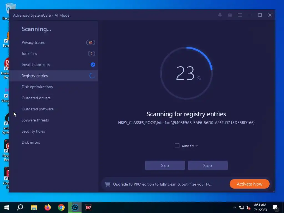Click the Junk files count badge 7
The width and height of the screenshot is (284, 213).
[92, 54]
